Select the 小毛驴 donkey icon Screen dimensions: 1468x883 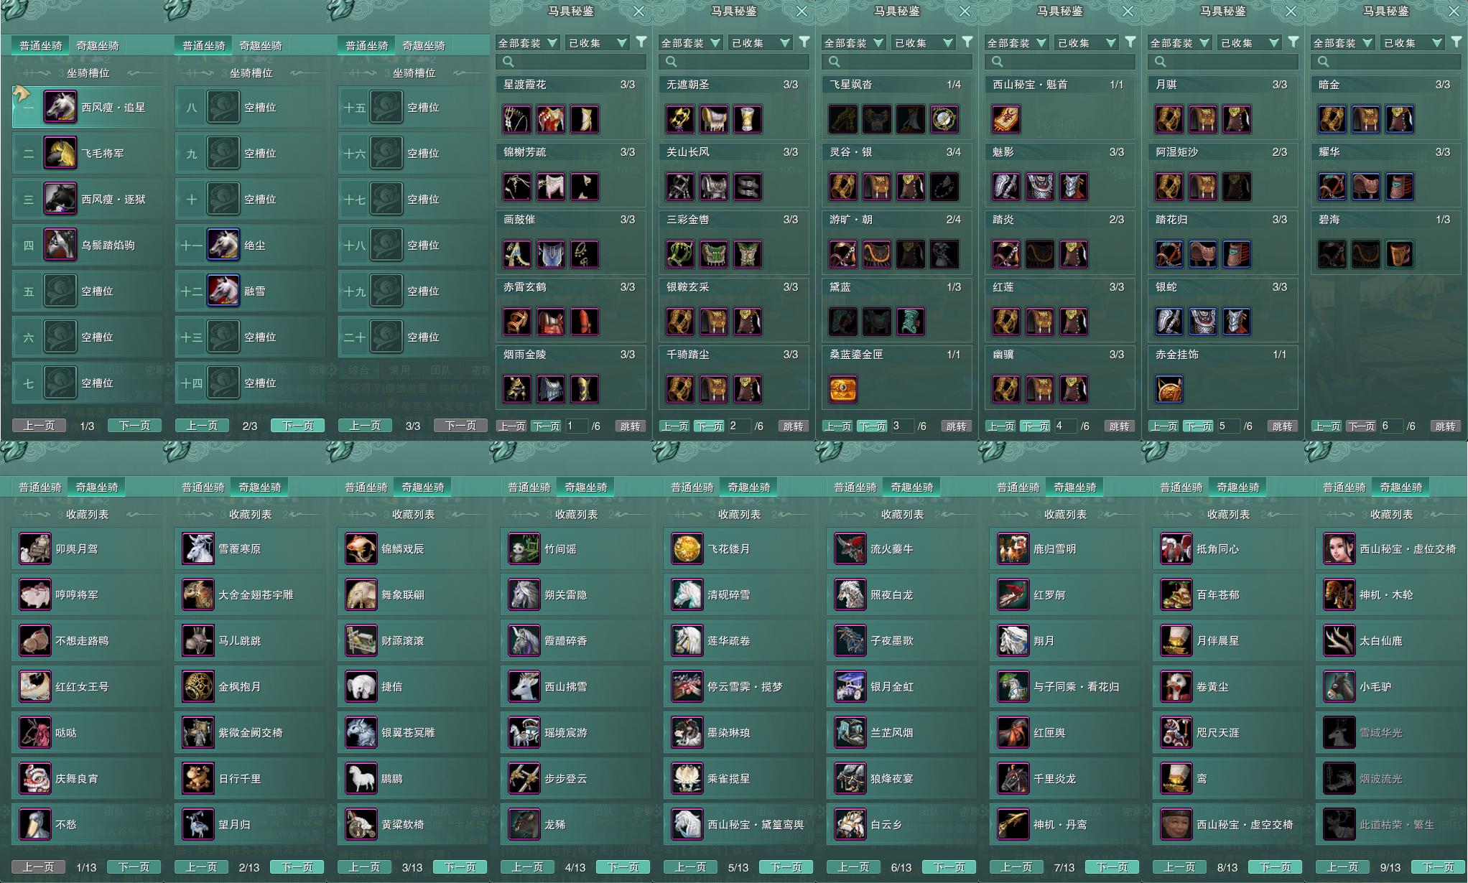[1339, 686]
